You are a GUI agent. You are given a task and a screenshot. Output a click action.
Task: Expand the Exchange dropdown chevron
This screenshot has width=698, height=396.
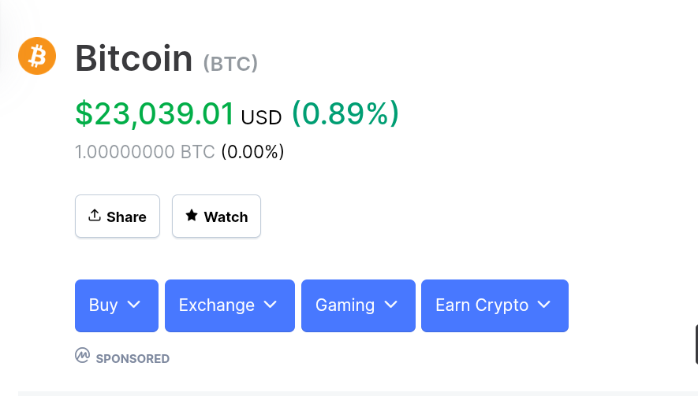pos(271,305)
